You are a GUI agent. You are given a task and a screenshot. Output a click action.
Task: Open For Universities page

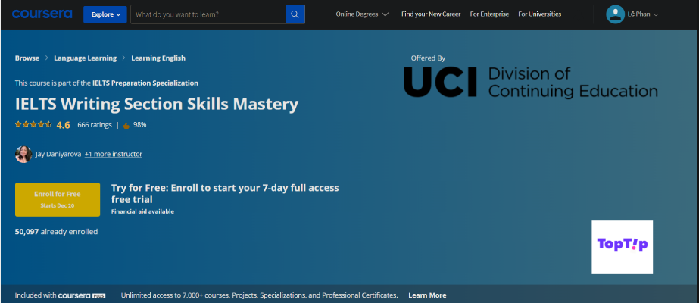coord(539,14)
